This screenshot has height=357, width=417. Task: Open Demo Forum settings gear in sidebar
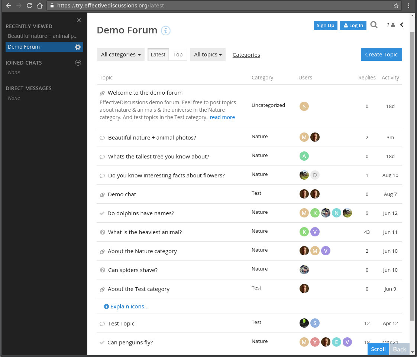[x=78, y=47]
